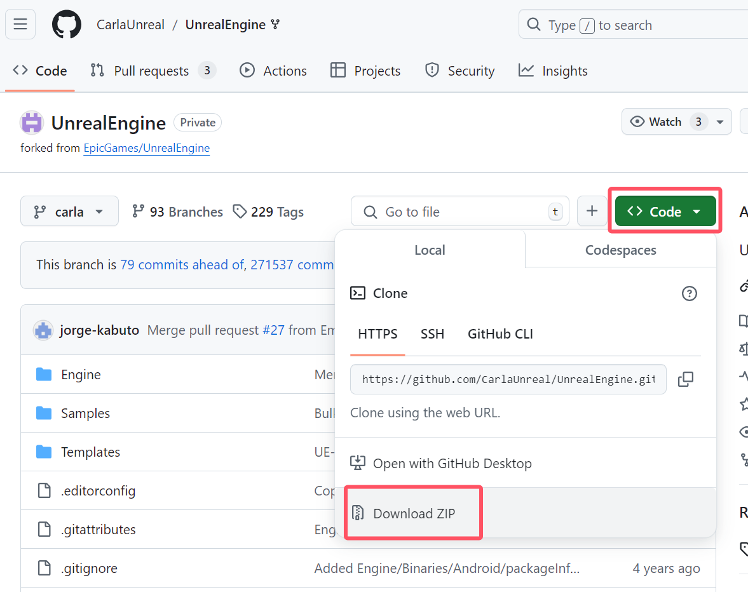Expand the carla branch dropdown

(69, 212)
